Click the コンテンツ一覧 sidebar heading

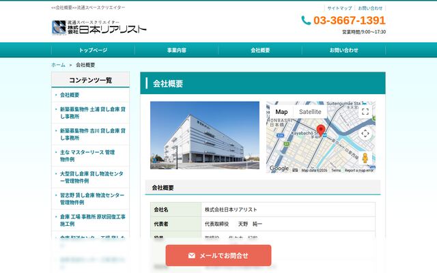click(x=91, y=81)
